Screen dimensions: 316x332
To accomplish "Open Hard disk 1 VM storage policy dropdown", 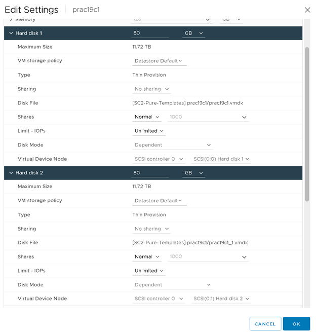I will [159, 61].
